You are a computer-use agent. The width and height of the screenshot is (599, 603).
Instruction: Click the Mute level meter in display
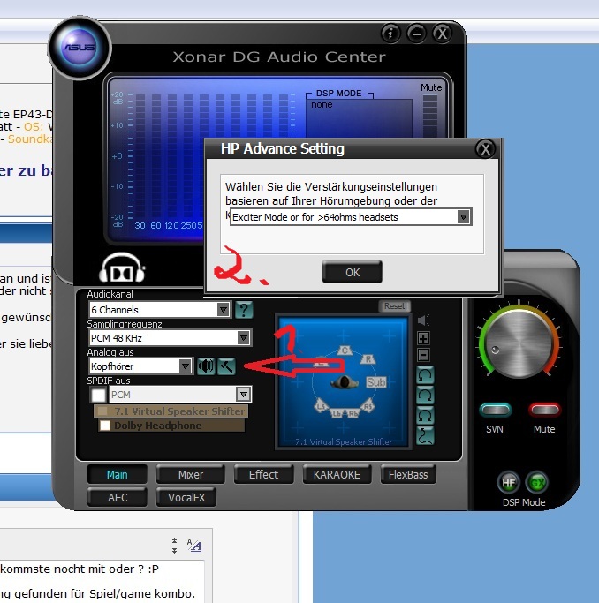430,117
